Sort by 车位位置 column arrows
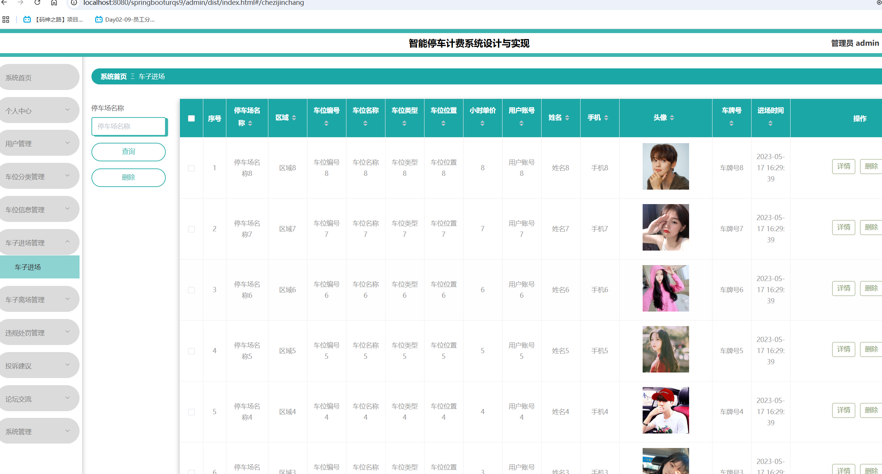The image size is (882, 474). 443,123
